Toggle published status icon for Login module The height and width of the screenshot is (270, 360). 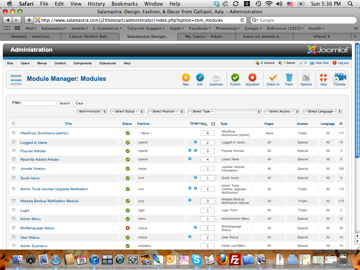128,210
